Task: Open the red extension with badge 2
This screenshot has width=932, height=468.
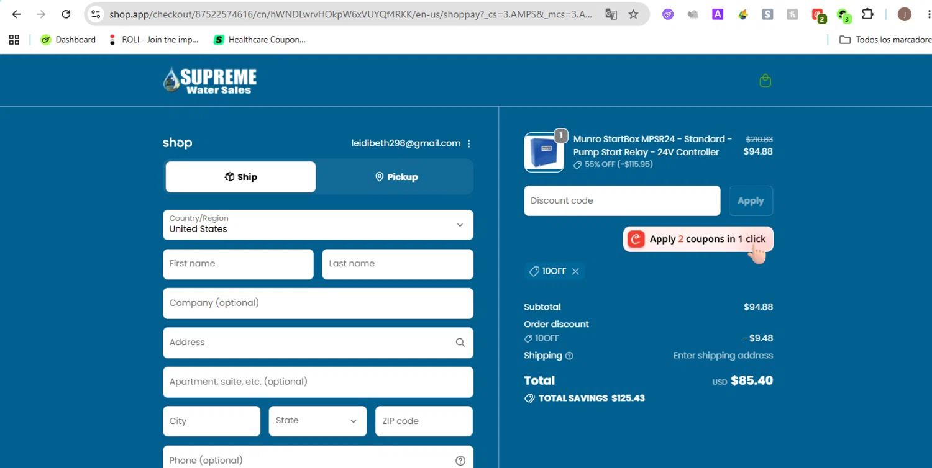Action: (818, 15)
